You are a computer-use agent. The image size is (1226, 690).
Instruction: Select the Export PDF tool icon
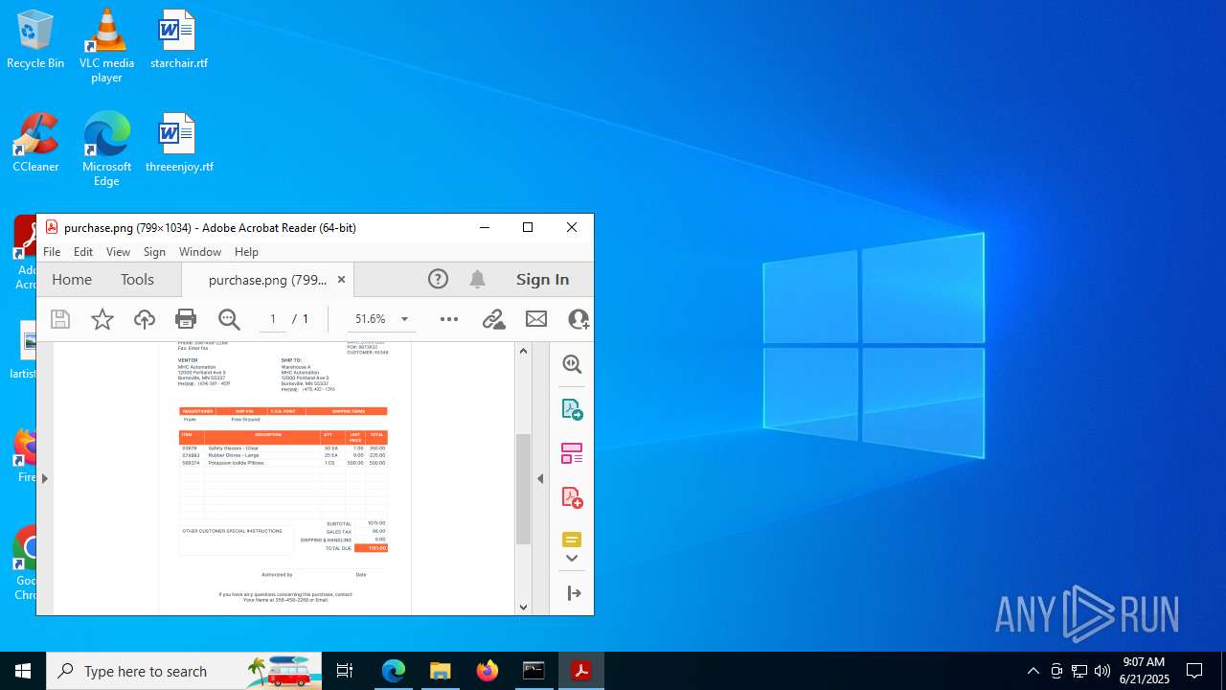(572, 409)
